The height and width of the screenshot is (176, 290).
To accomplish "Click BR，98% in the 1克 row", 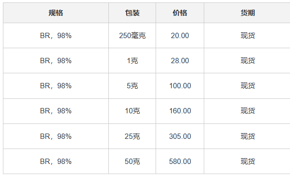I will coord(56,61).
